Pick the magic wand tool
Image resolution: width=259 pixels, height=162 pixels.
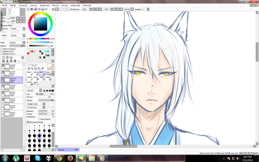[35, 65]
